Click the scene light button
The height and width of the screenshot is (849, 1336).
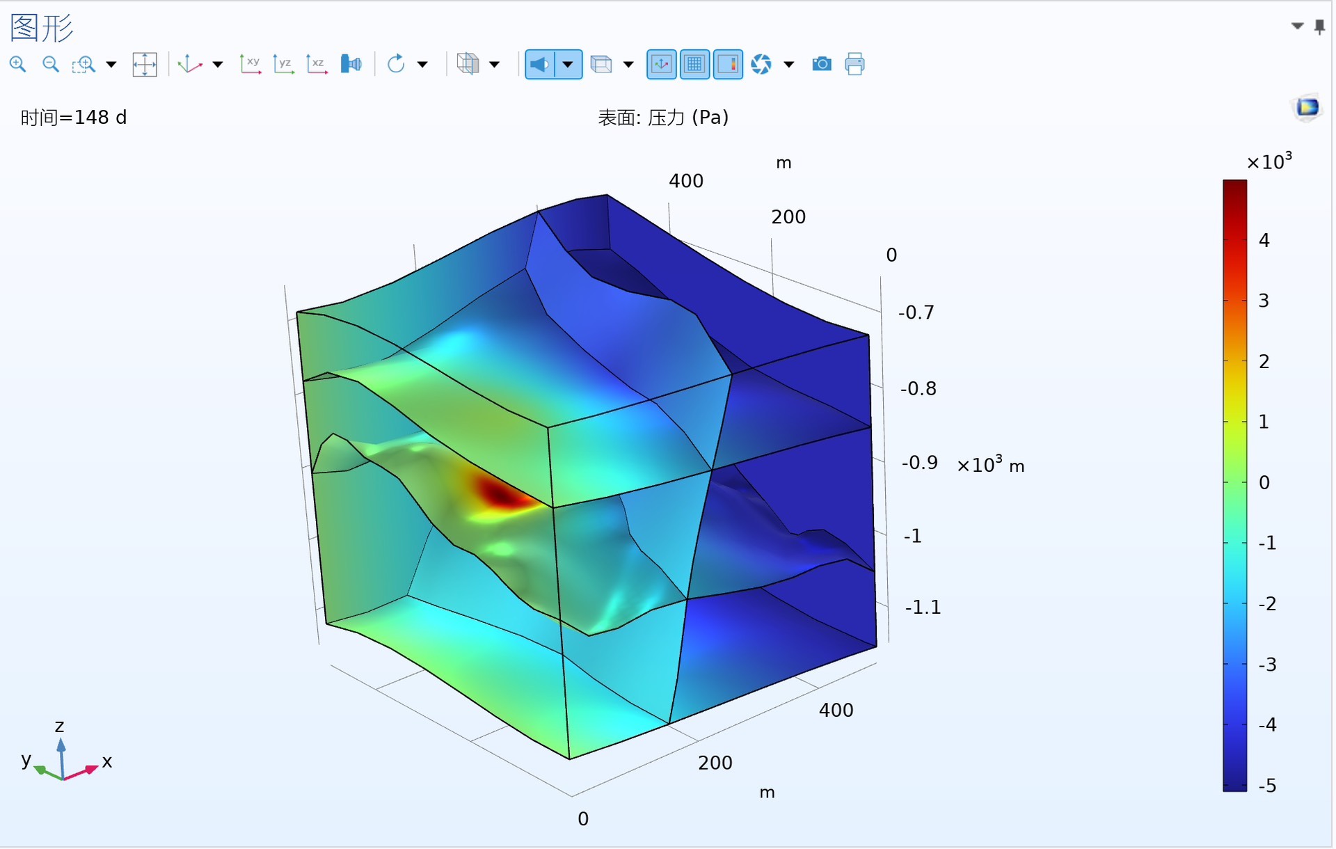pos(540,65)
